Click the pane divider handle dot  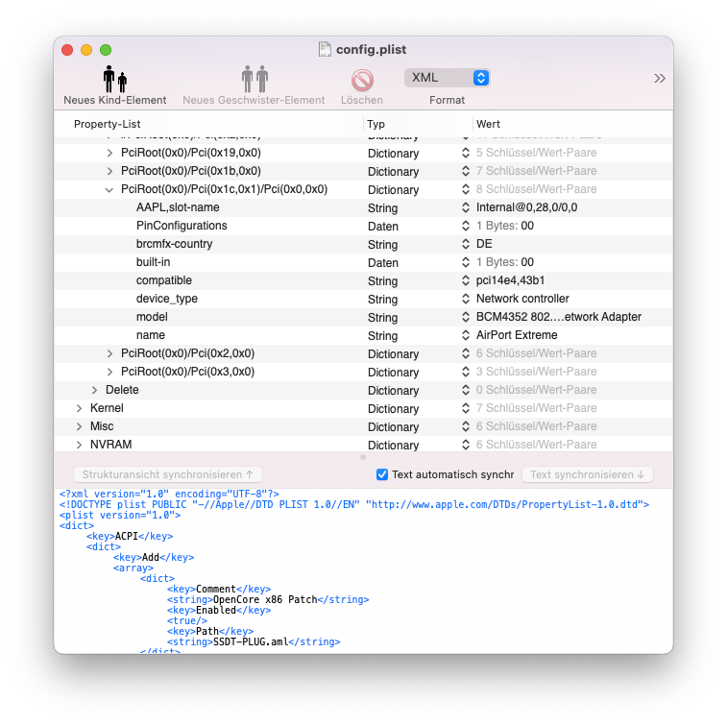click(363, 457)
